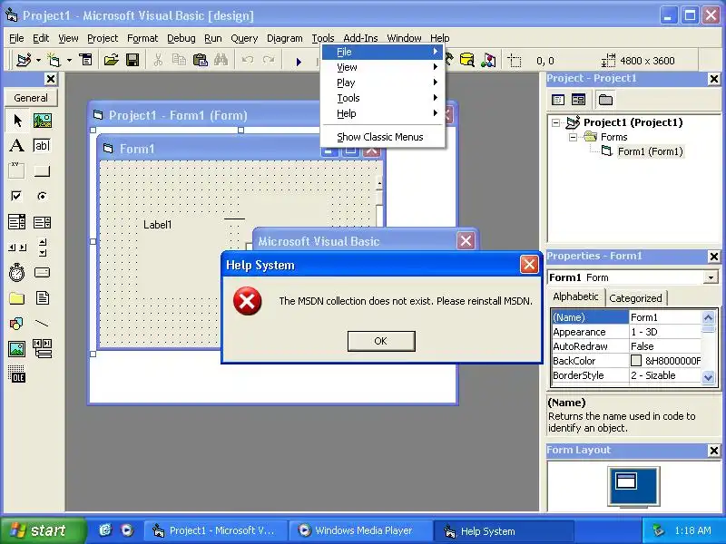Image resolution: width=726 pixels, height=544 pixels.
Task: Select the ListBox control tool
Action: pos(42,222)
